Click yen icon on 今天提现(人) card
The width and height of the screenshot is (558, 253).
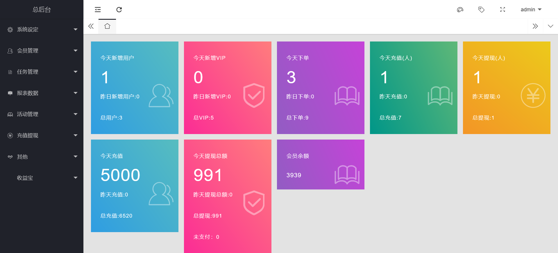(533, 95)
